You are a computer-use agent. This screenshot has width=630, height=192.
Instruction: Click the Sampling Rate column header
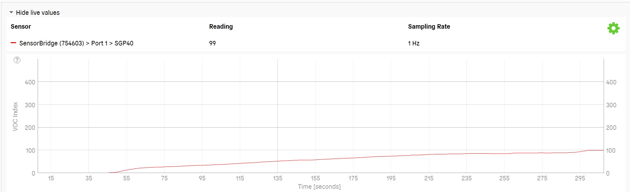[429, 26]
